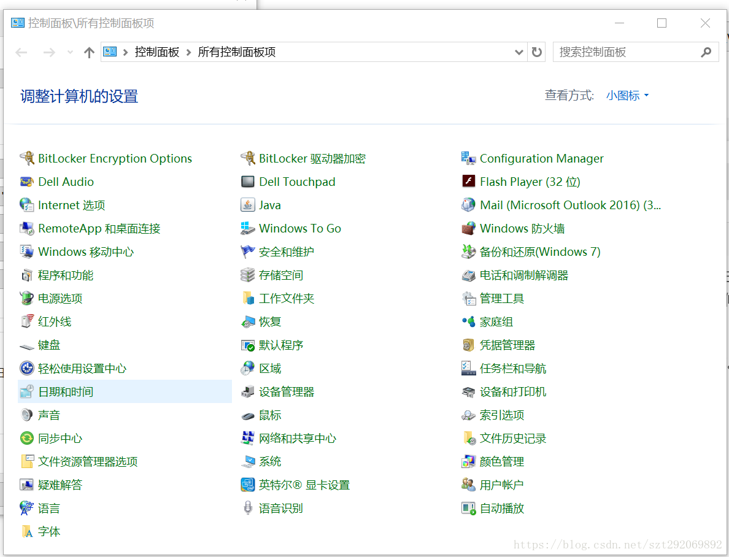Go back with the back arrow
This screenshot has width=729, height=557.
21,52
